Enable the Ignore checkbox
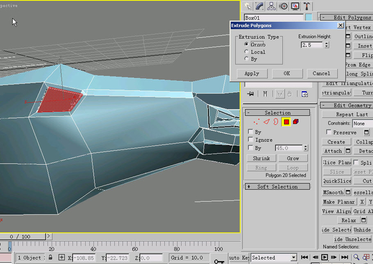This screenshot has width=373, height=264. tap(250, 140)
